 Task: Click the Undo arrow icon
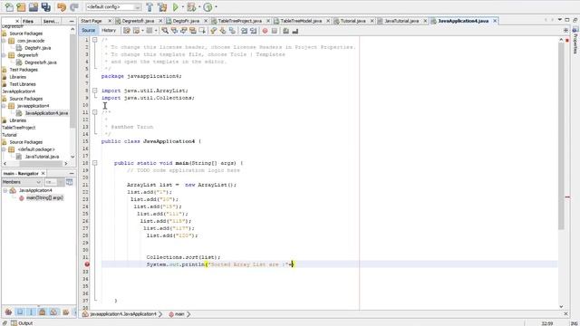click(x=62, y=6)
